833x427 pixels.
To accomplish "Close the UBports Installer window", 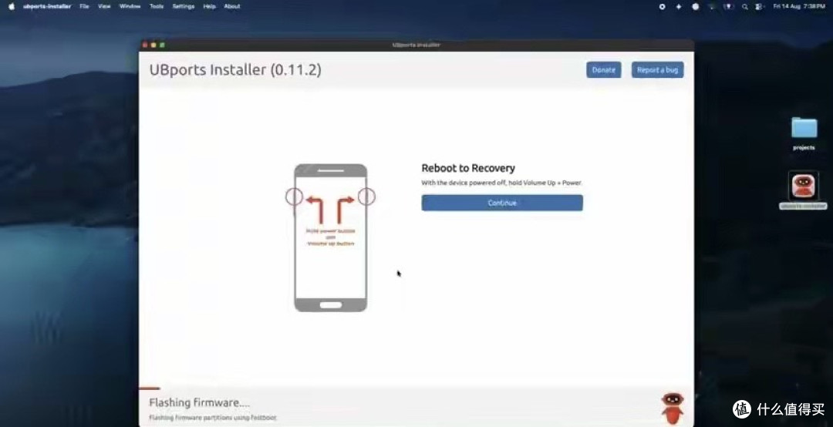I will pyautogui.click(x=145, y=45).
